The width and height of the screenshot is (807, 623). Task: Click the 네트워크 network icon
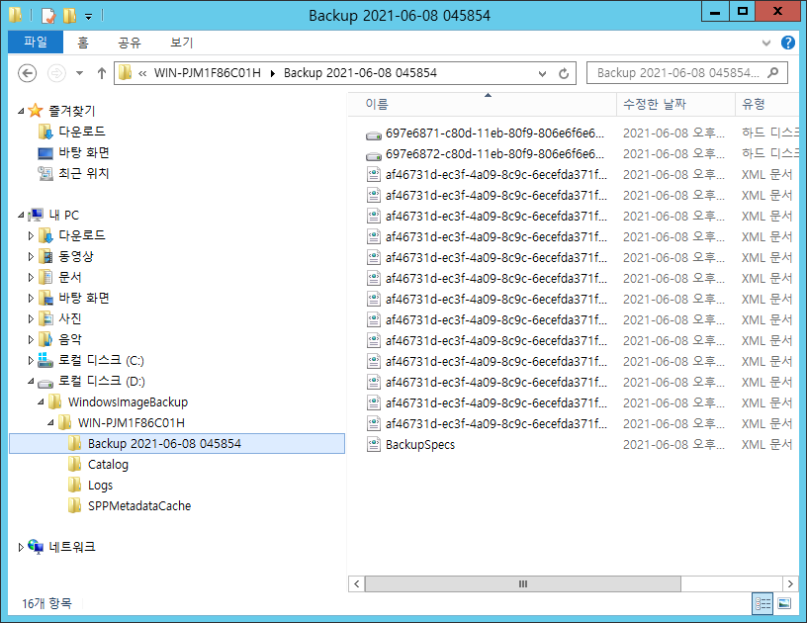[36, 547]
